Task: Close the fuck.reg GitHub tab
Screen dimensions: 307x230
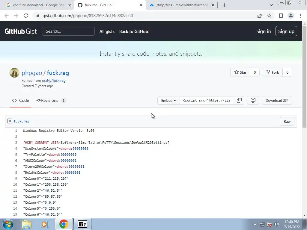Action: (141, 5)
